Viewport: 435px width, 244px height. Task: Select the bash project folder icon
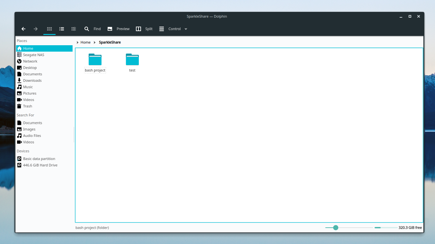coord(95,59)
